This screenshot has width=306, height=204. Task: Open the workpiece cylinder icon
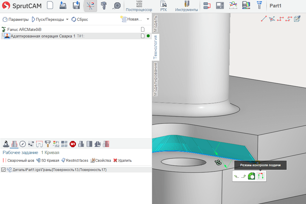(89, 144)
